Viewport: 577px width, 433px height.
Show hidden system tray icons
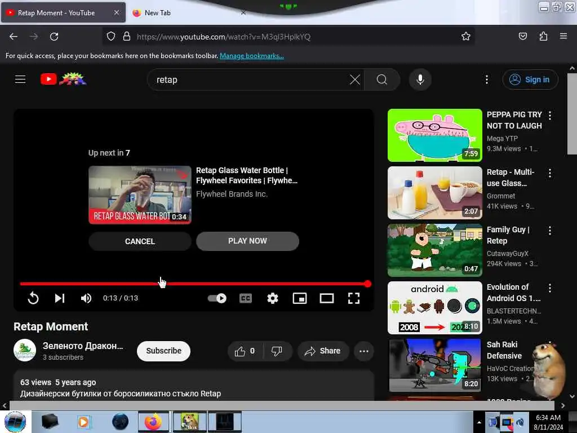pos(479,422)
